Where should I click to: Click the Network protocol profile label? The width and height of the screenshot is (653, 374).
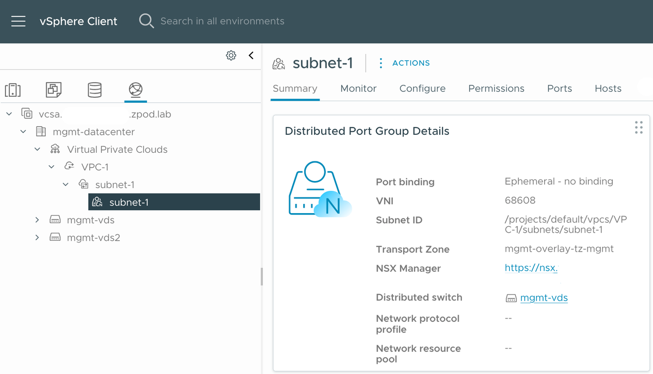[418, 324]
